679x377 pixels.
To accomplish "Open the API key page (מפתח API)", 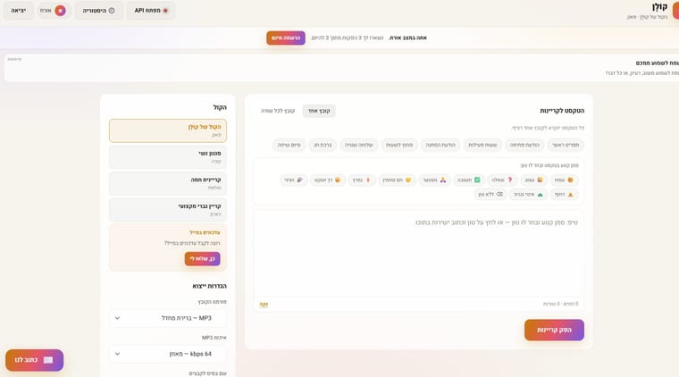I will (151, 11).
